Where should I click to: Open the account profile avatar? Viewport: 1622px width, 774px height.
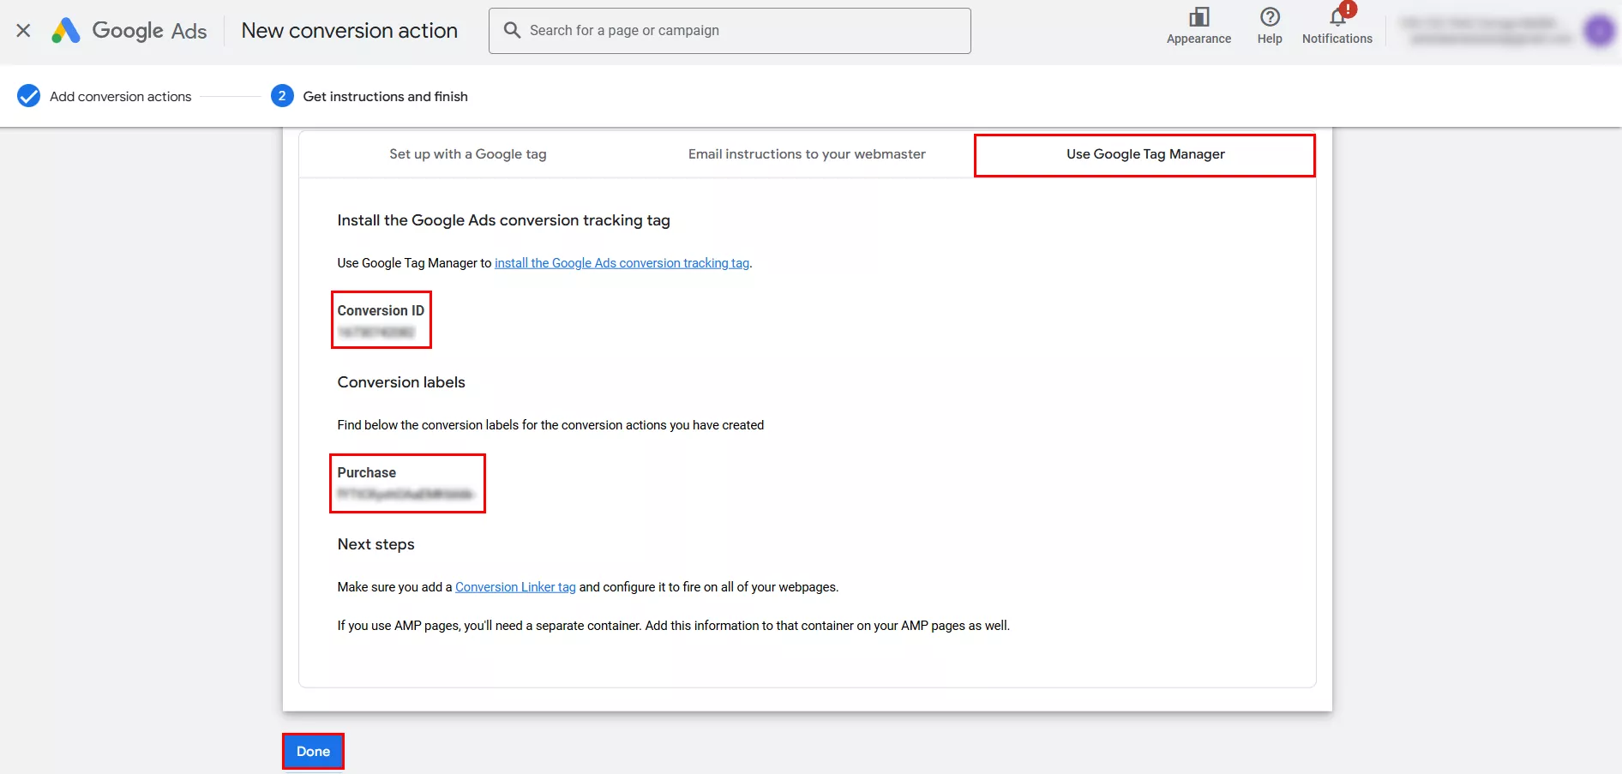(1598, 32)
